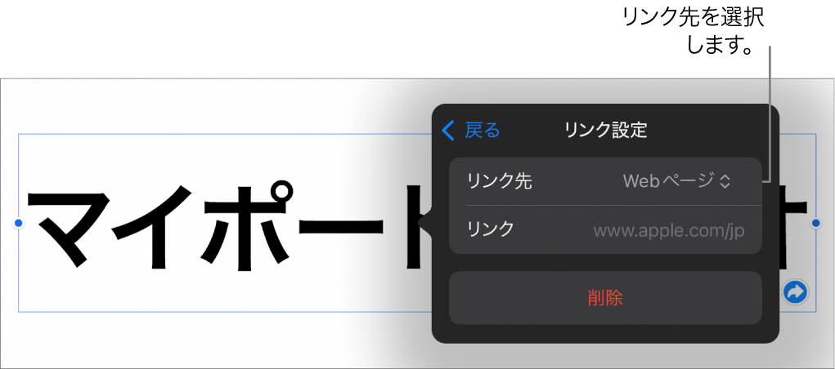Open the リンク先 Webページ dropdown
This screenshot has width=835, height=369.
(676, 182)
